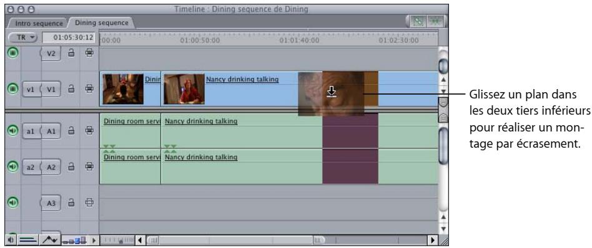Select Nancy drinking talking audio clip on A2
The height and width of the screenshot is (248, 592).
(x=242, y=166)
